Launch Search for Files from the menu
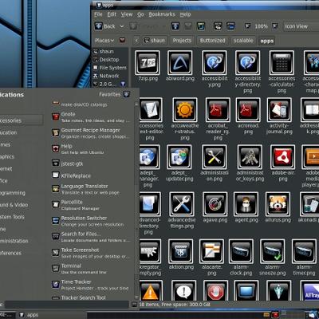This screenshot has width=319, height=319. click(92, 237)
